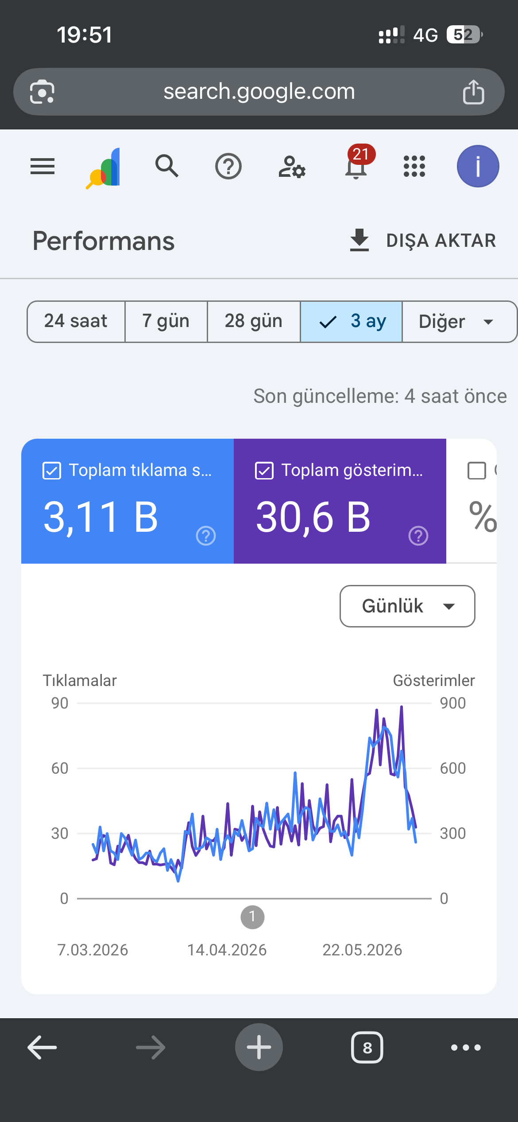
Task: Open the Google apps grid
Action: point(414,166)
